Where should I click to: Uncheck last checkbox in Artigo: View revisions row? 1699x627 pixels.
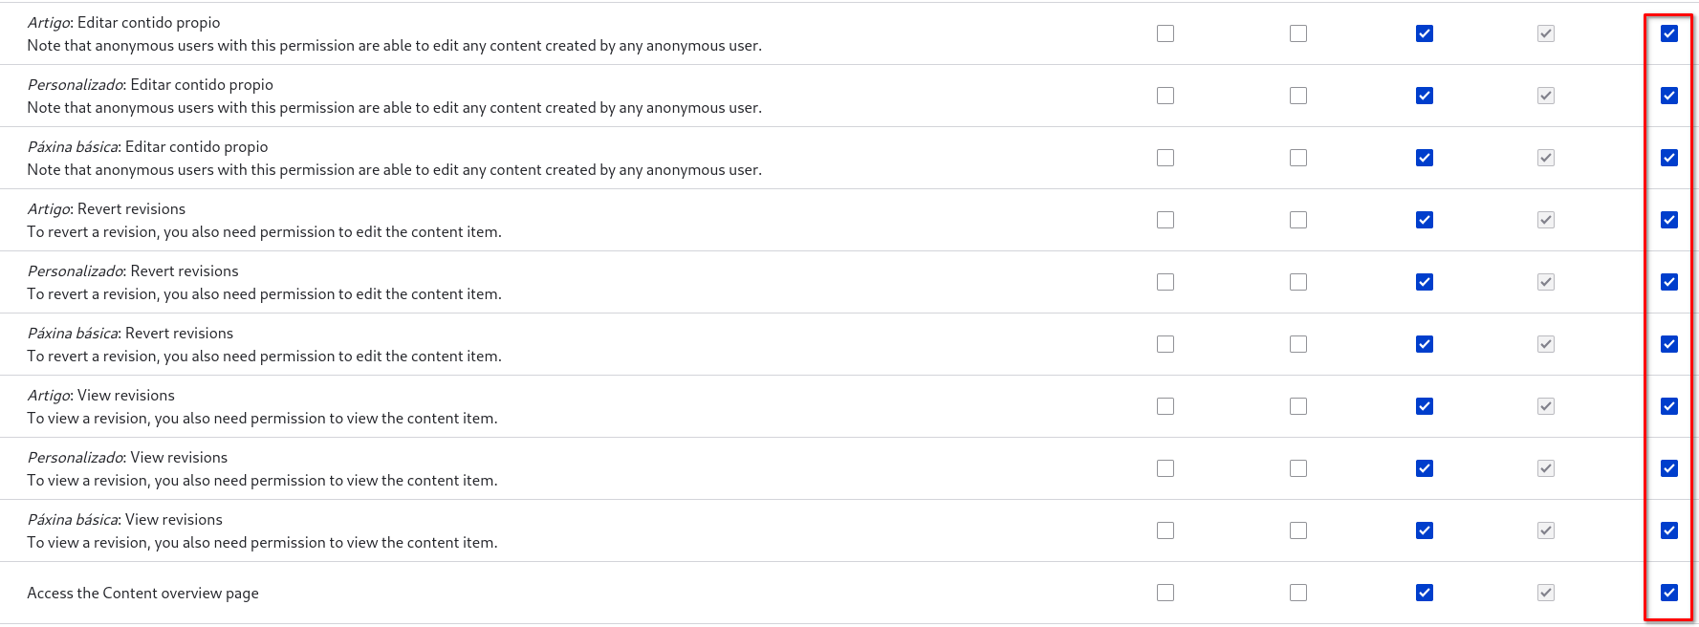coord(1669,406)
